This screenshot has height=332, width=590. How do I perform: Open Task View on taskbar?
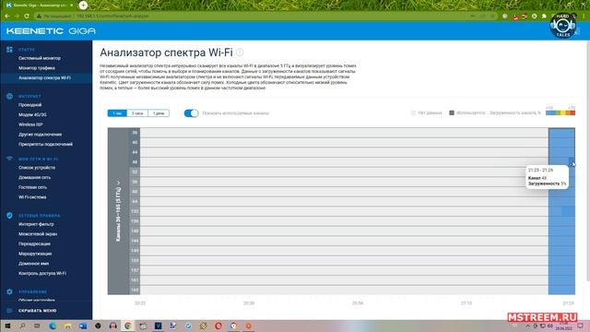coord(37,326)
